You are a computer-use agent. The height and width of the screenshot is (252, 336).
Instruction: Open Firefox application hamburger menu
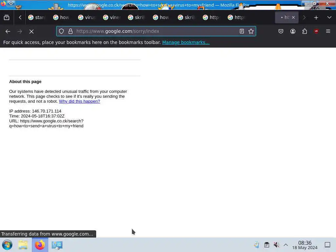click(x=328, y=31)
